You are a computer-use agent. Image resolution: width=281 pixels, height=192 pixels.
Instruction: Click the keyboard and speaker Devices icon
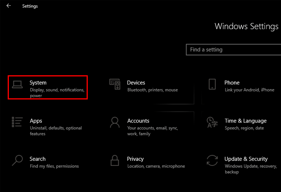point(115,84)
